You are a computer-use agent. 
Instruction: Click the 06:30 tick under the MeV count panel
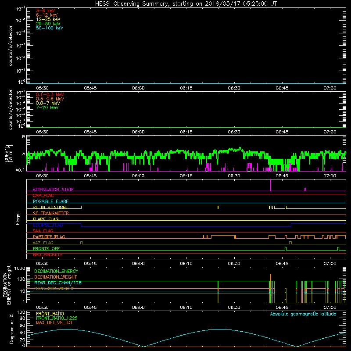(234, 132)
